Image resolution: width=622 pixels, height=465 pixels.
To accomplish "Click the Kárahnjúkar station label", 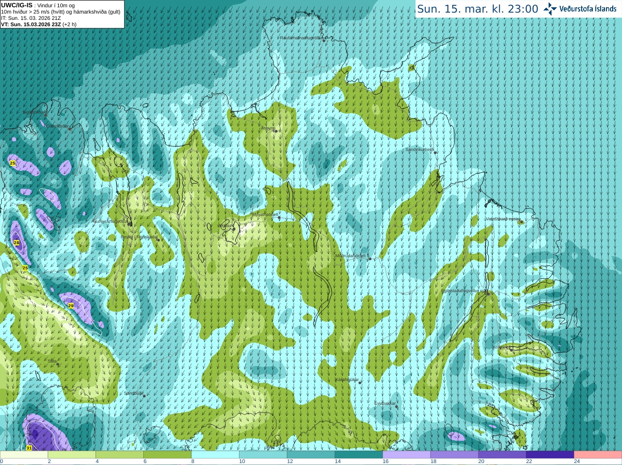I will click(347, 380).
